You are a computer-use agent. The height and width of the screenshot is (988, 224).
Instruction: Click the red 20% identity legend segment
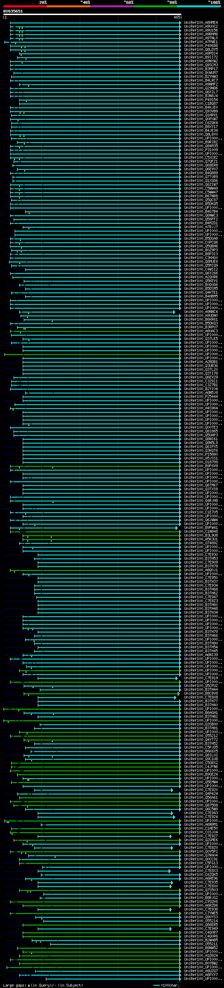(x=25, y=6)
